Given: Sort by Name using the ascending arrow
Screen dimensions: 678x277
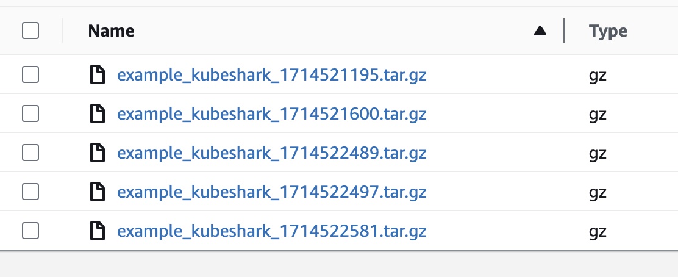Looking at the screenshot, I should coord(540,31).
